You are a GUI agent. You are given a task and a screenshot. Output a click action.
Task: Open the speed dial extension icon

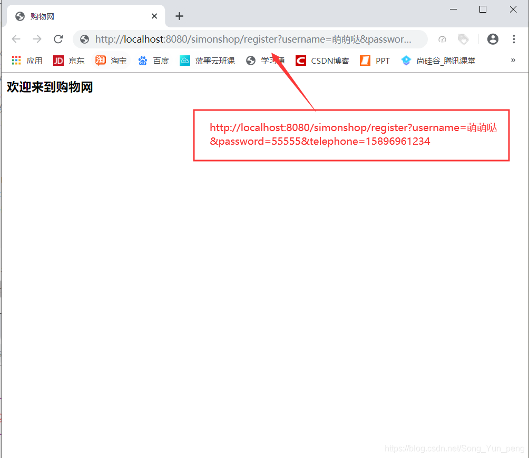442,39
